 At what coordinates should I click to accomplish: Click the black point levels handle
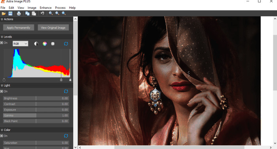(x=4, y=80)
